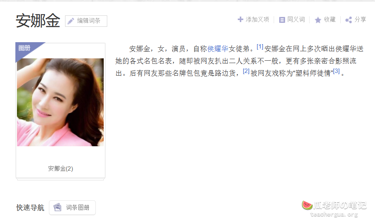Click the pencil icon in 编辑词条
Screen dimensions: 375x218
click(x=71, y=21)
